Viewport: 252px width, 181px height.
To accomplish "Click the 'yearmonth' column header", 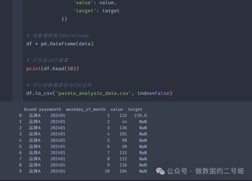I will click(50, 109).
